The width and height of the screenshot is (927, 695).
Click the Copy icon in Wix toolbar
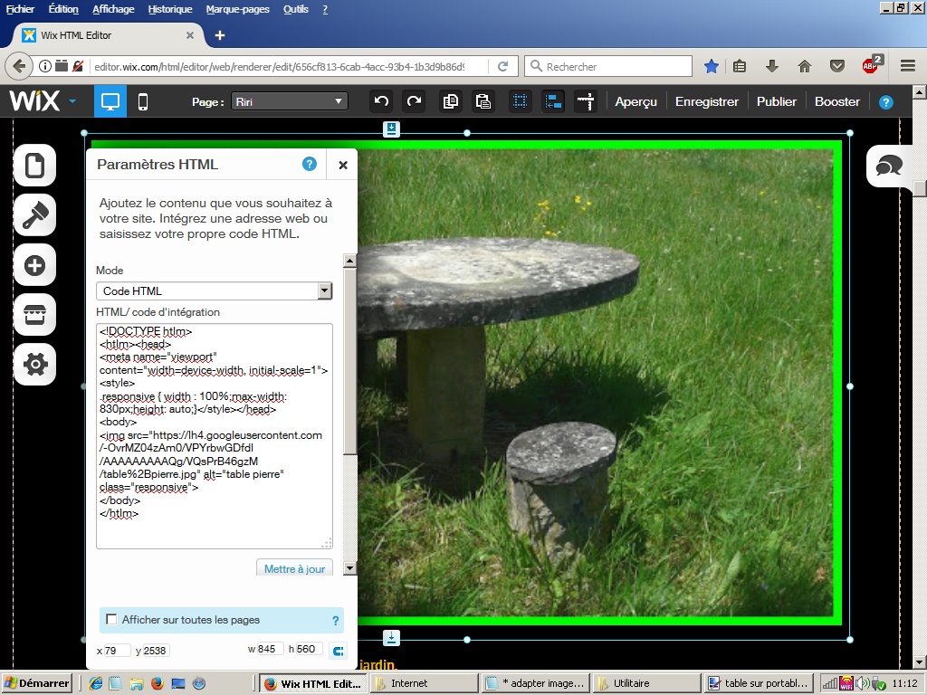tap(451, 101)
